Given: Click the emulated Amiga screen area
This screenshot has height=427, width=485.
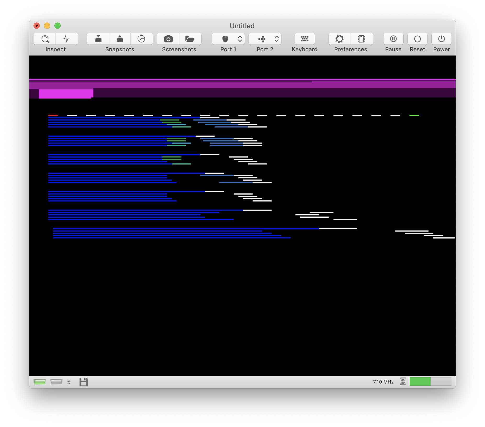Looking at the screenshot, I should 242,215.
